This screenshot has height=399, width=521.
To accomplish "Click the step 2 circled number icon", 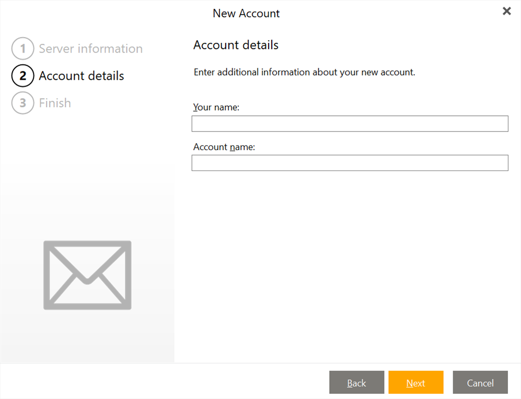I will click(22, 76).
